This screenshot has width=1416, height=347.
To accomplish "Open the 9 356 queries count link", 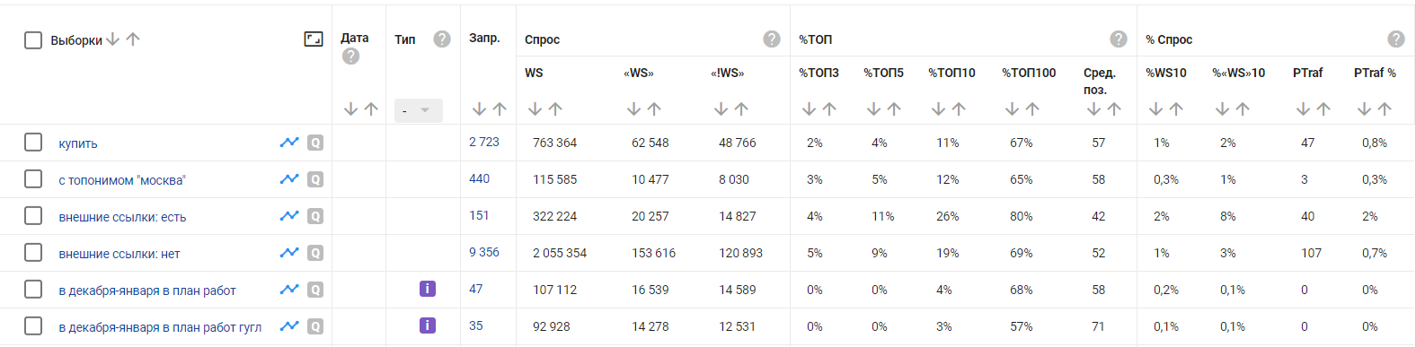I will (484, 252).
